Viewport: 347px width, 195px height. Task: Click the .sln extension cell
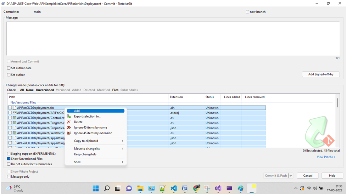[x=172, y=108]
